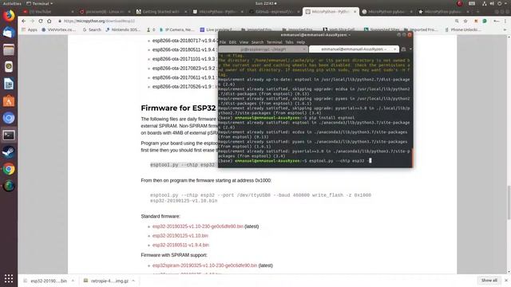The image size is (511, 287).
Task: Close the Chrome downloads bar
Action: coord(506,281)
